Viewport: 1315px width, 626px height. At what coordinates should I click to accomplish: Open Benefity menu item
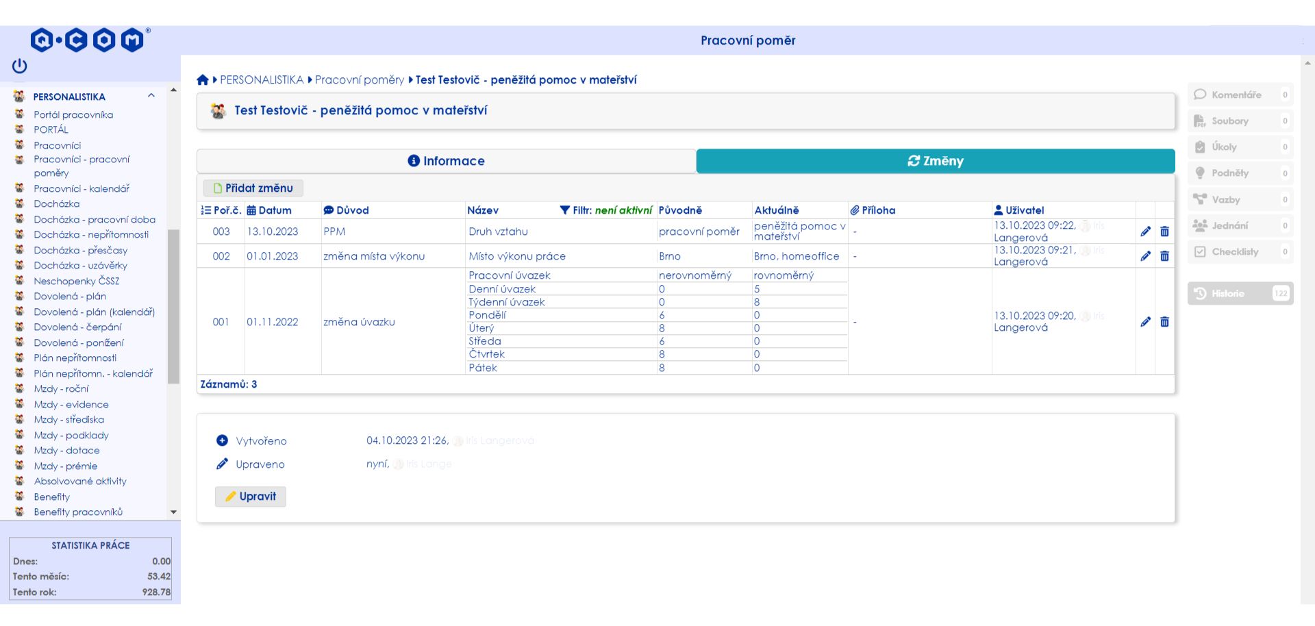pos(52,497)
